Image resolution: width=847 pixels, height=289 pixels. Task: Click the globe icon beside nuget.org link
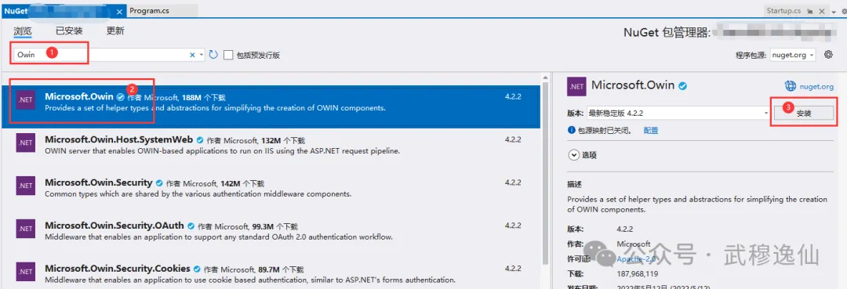pyautogui.click(x=791, y=85)
